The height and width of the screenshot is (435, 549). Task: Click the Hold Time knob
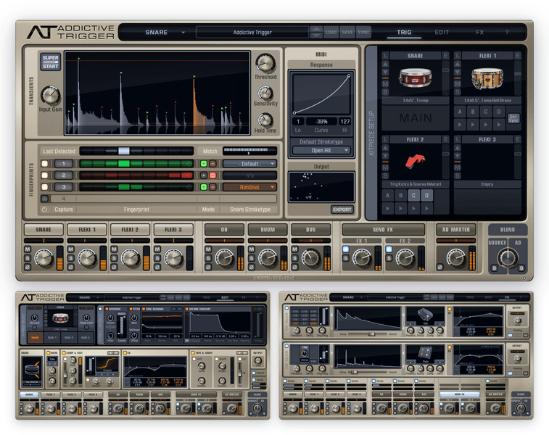point(265,120)
